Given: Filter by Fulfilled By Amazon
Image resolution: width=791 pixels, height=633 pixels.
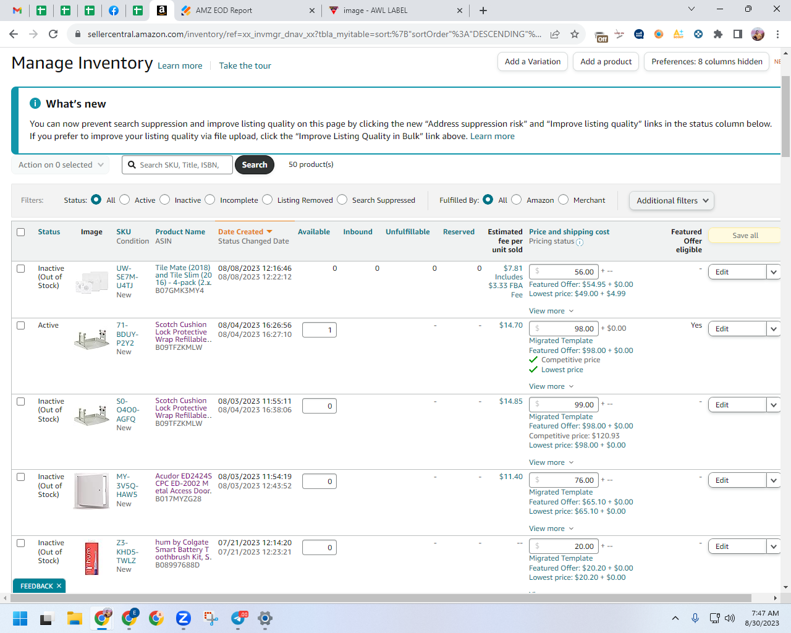Looking at the screenshot, I should (x=517, y=200).
